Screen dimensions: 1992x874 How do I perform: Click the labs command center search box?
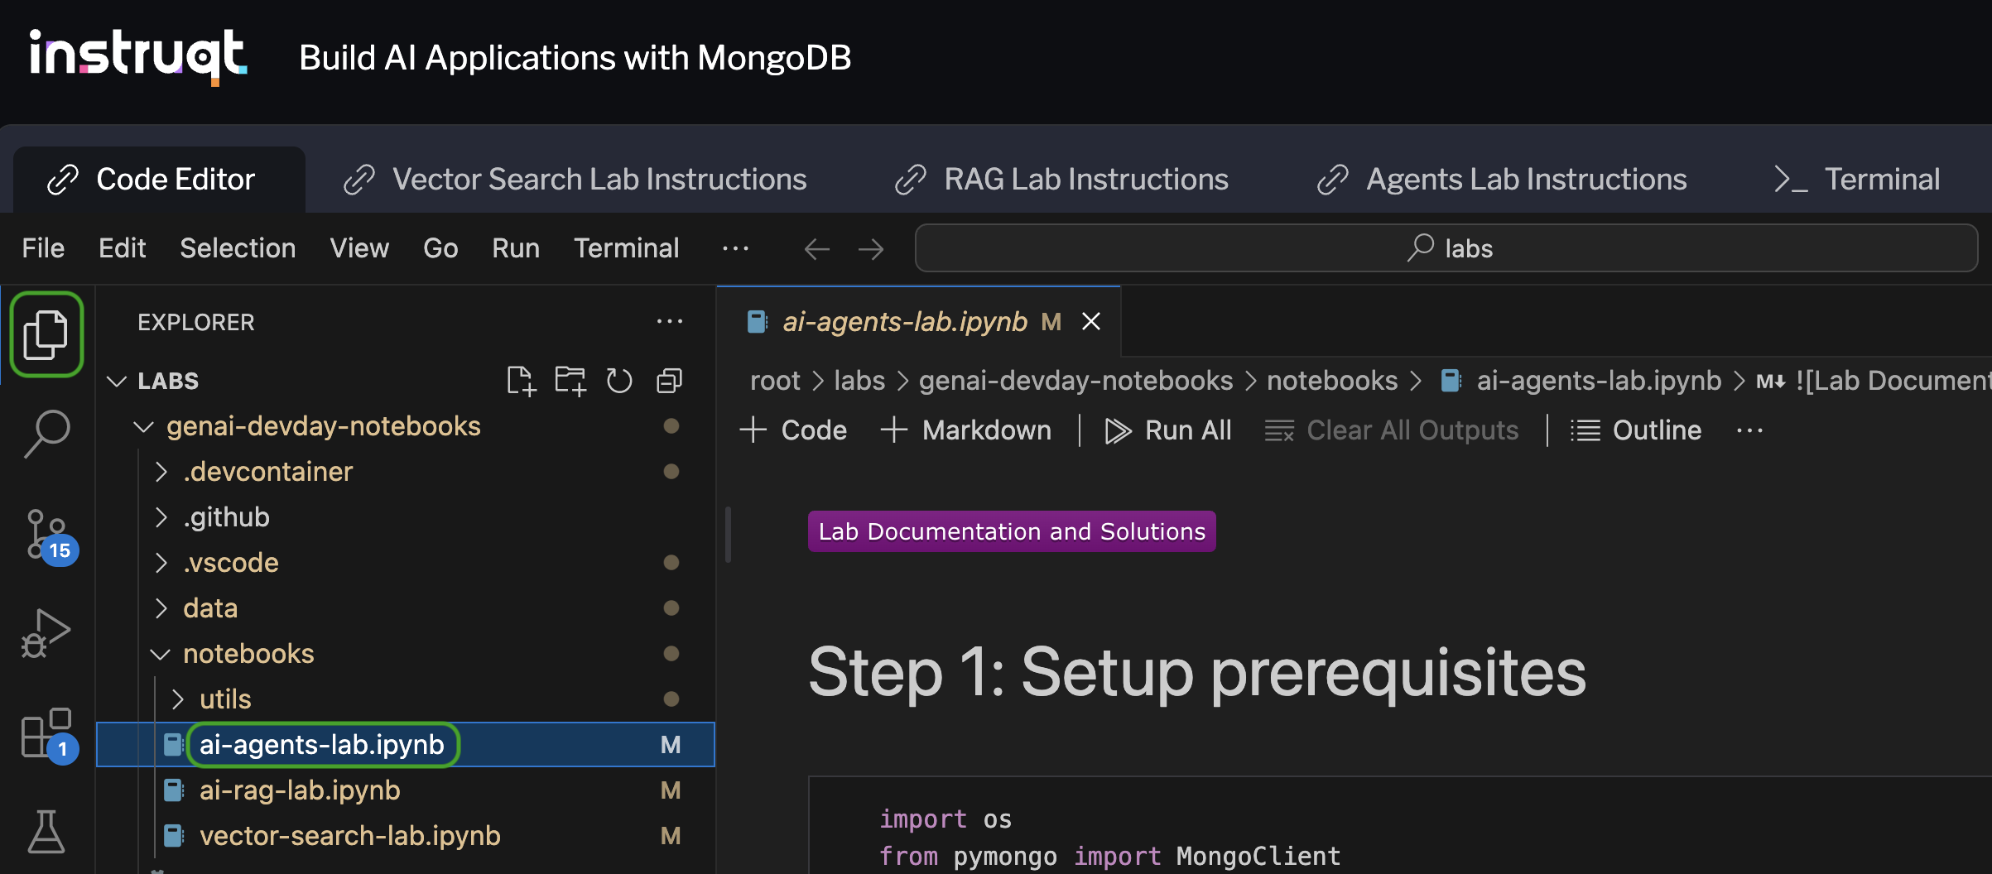click(1446, 248)
